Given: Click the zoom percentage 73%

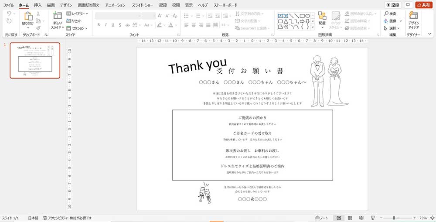Looking at the screenshot, I should point(423,218).
